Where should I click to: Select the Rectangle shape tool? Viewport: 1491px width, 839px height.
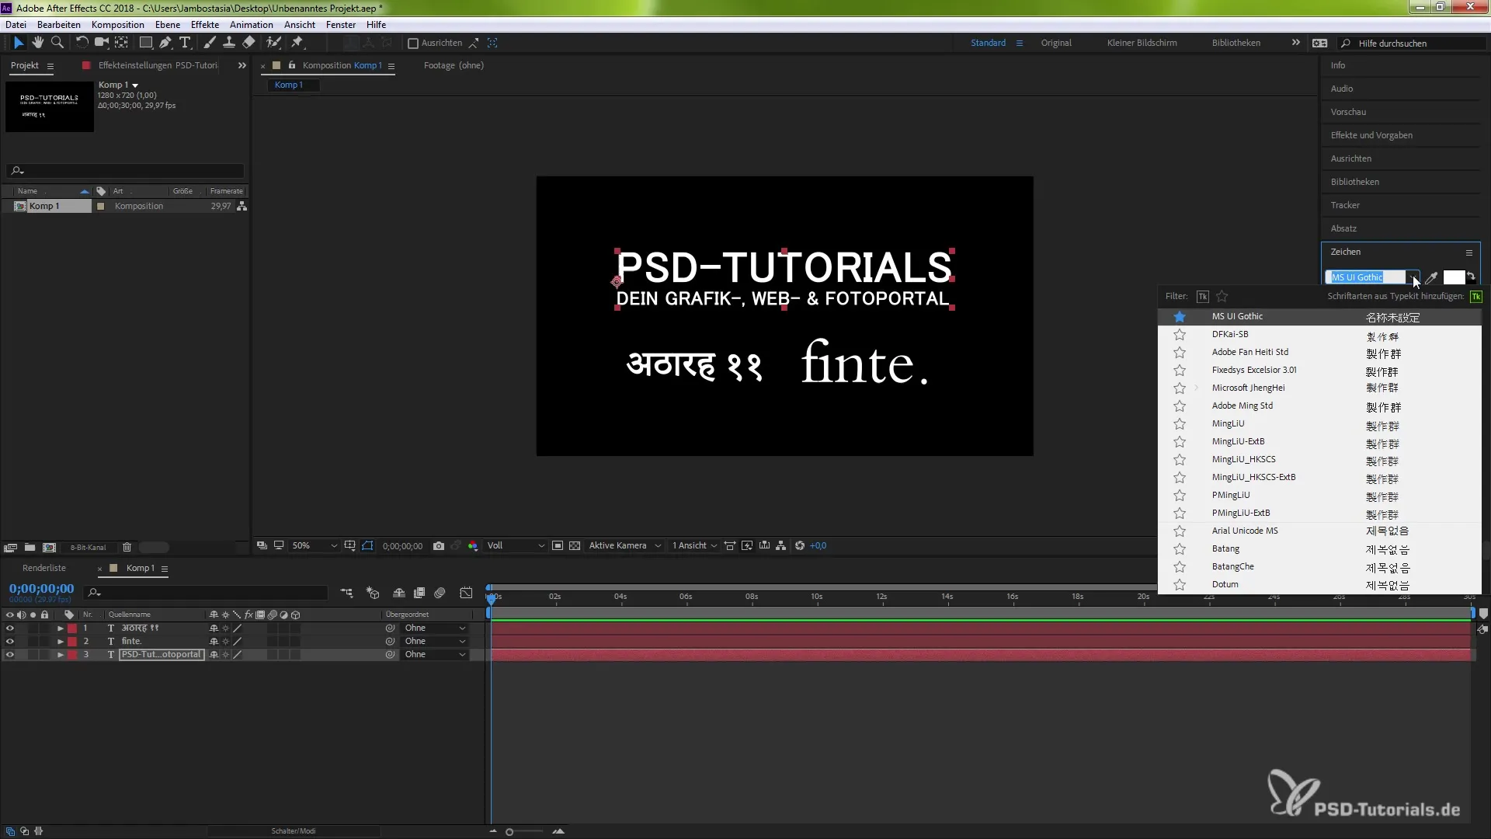[146, 43]
